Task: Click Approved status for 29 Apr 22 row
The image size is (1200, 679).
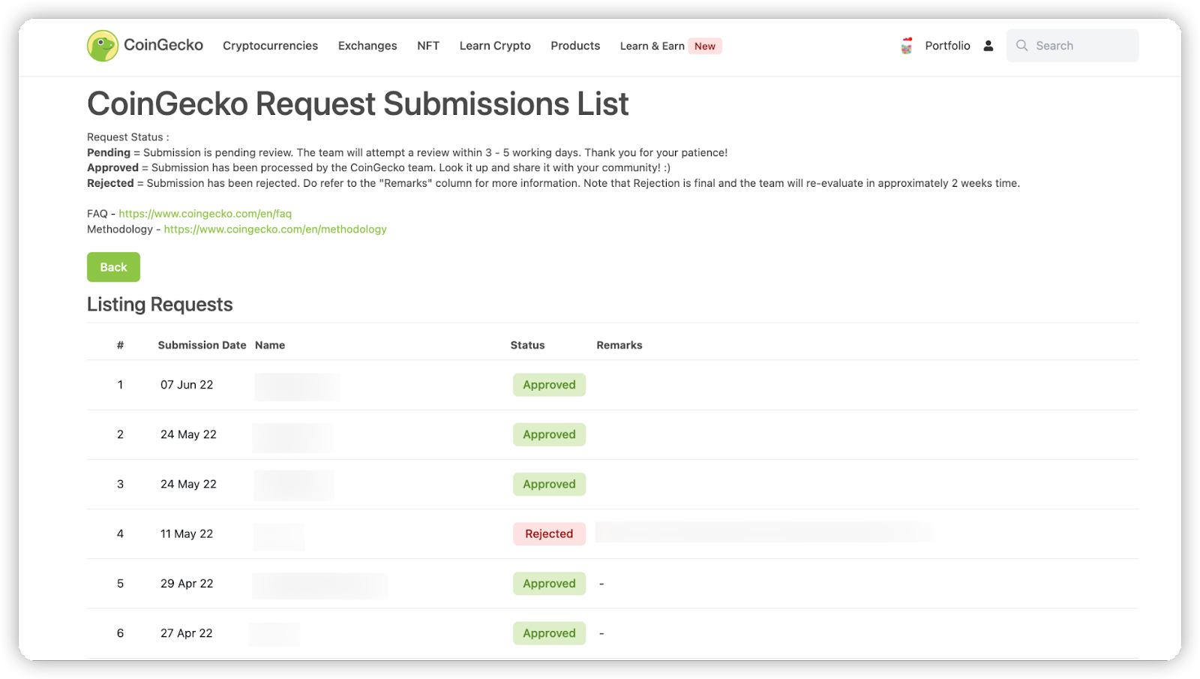Action: (x=549, y=584)
